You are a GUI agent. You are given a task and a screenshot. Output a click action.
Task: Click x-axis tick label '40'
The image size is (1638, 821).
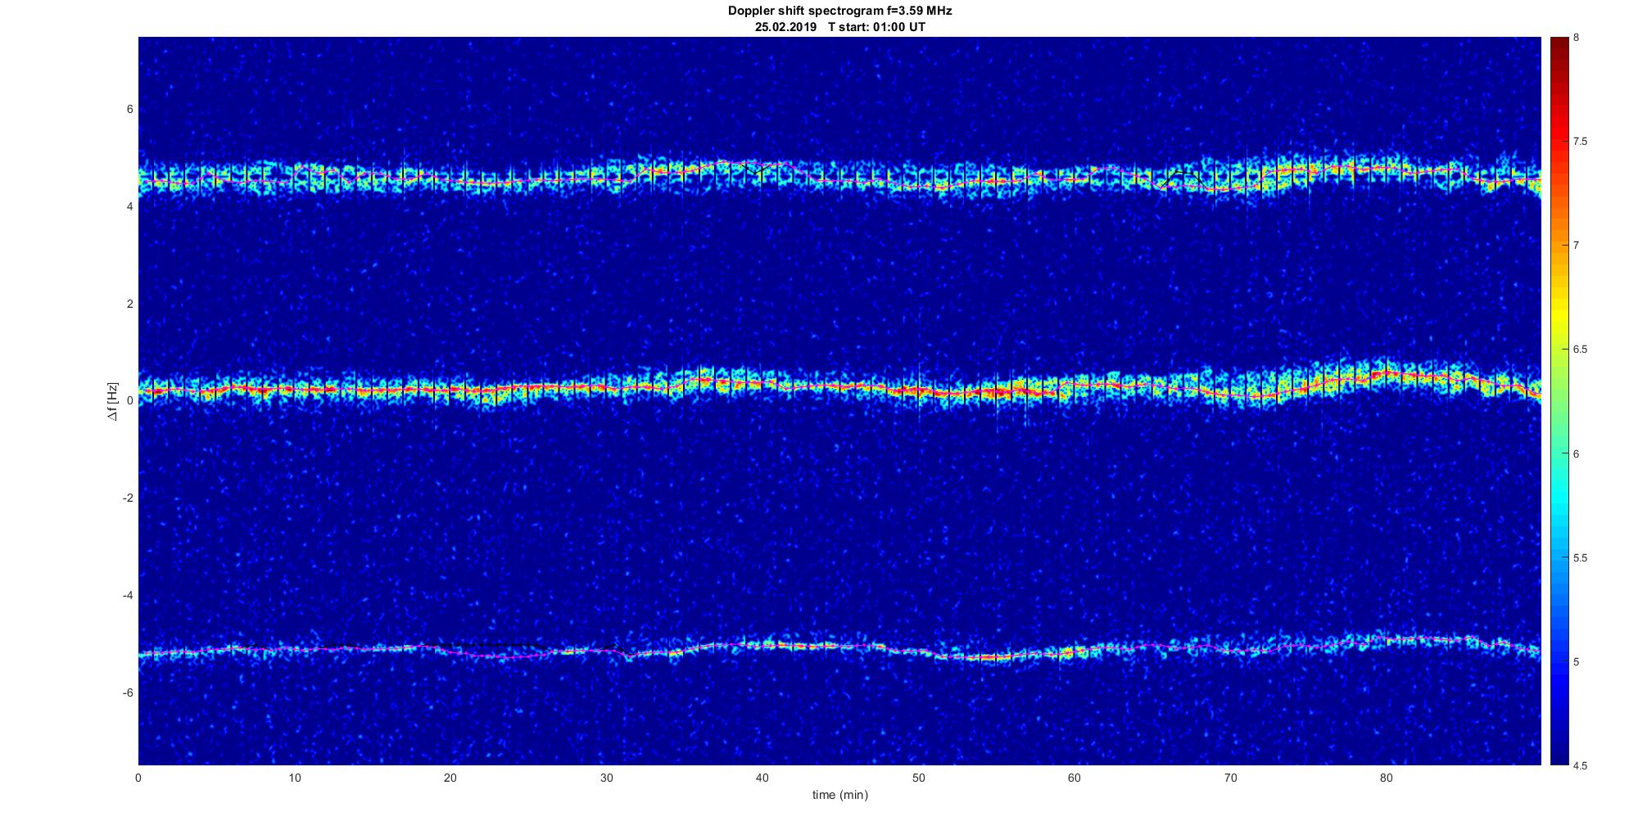tap(762, 778)
